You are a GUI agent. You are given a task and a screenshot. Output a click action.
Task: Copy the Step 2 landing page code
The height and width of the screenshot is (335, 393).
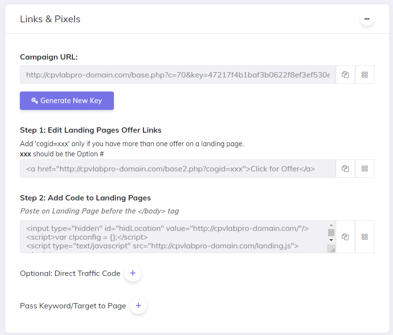coord(346,237)
